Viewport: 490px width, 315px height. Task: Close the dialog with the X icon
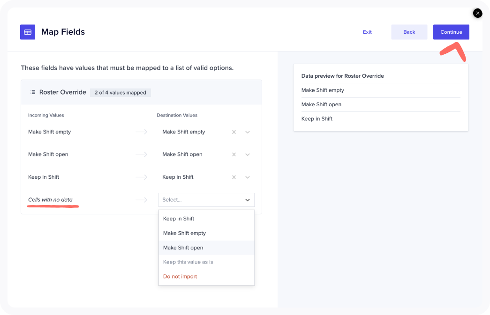click(477, 13)
